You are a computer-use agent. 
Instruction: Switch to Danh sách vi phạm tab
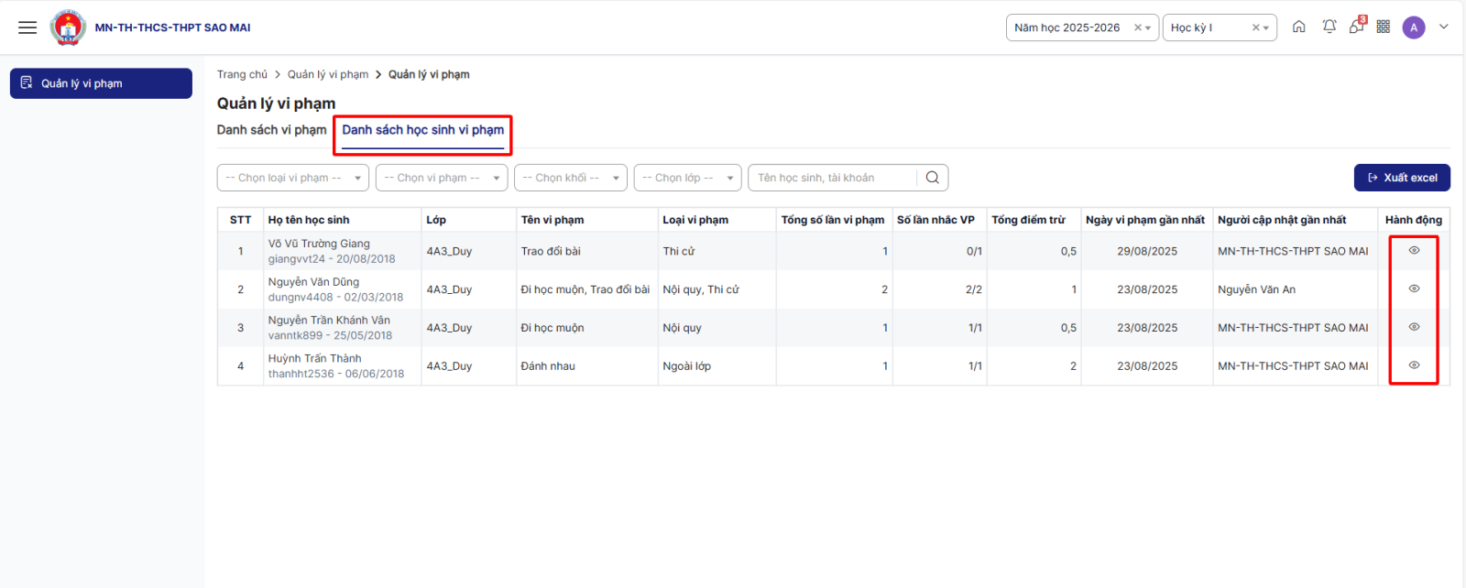[x=271, y=130]
